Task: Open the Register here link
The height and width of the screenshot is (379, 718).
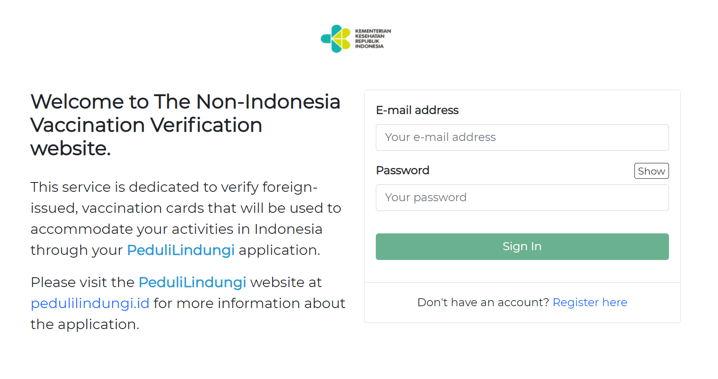Action: [x=590, y=302]
